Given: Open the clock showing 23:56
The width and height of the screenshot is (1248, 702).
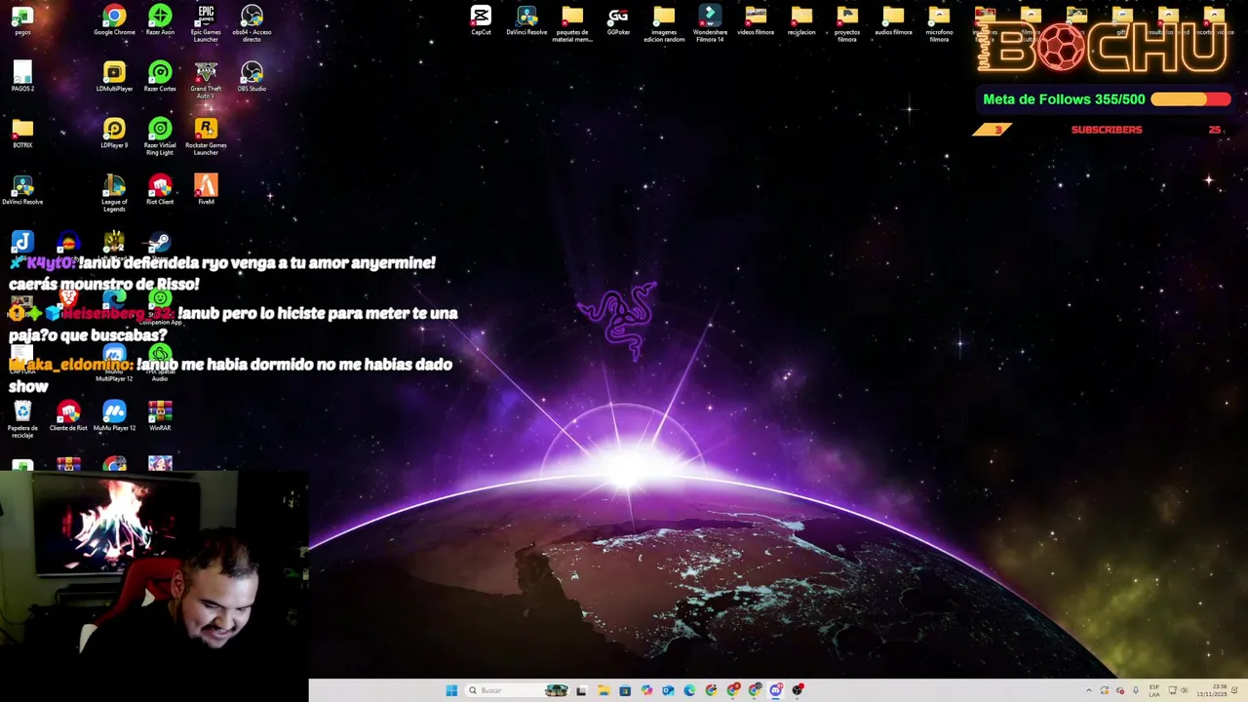Looking at the screenshot, I should 1212,690.
